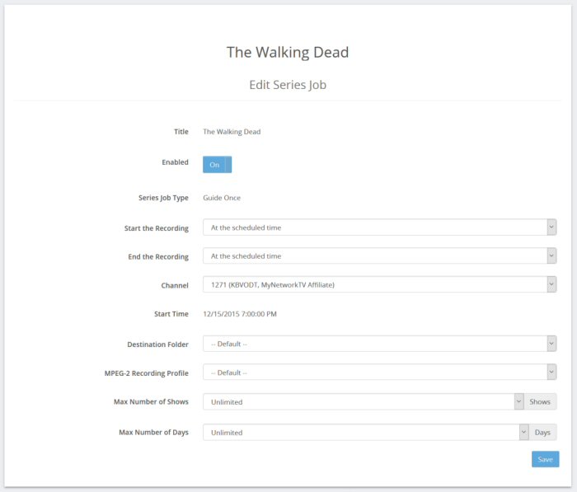Click The Walking Dead page heading
The image size is (577, 492).
(x=288, y=52)
